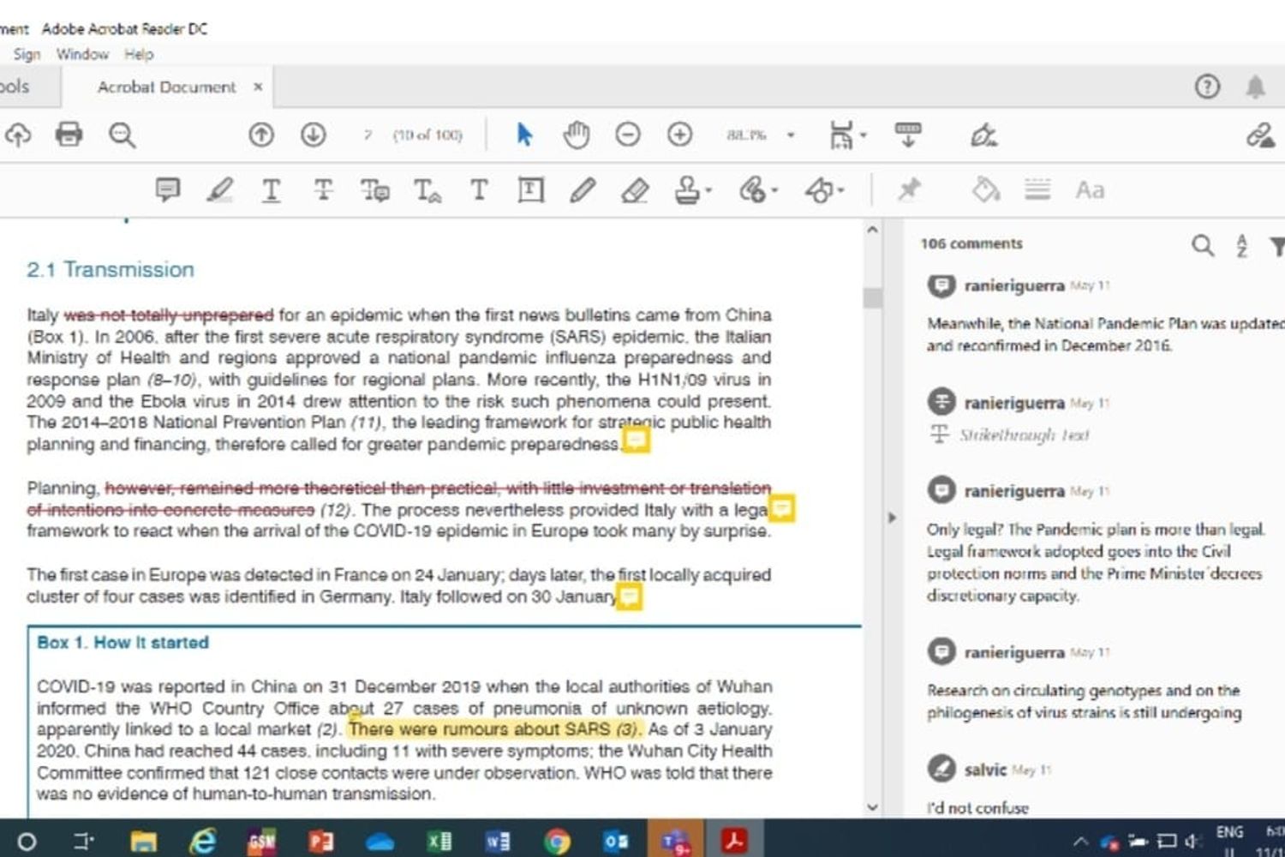Open the Help menu
The width and height of the screenshot is (1285, 857).
tap(139, 54)
